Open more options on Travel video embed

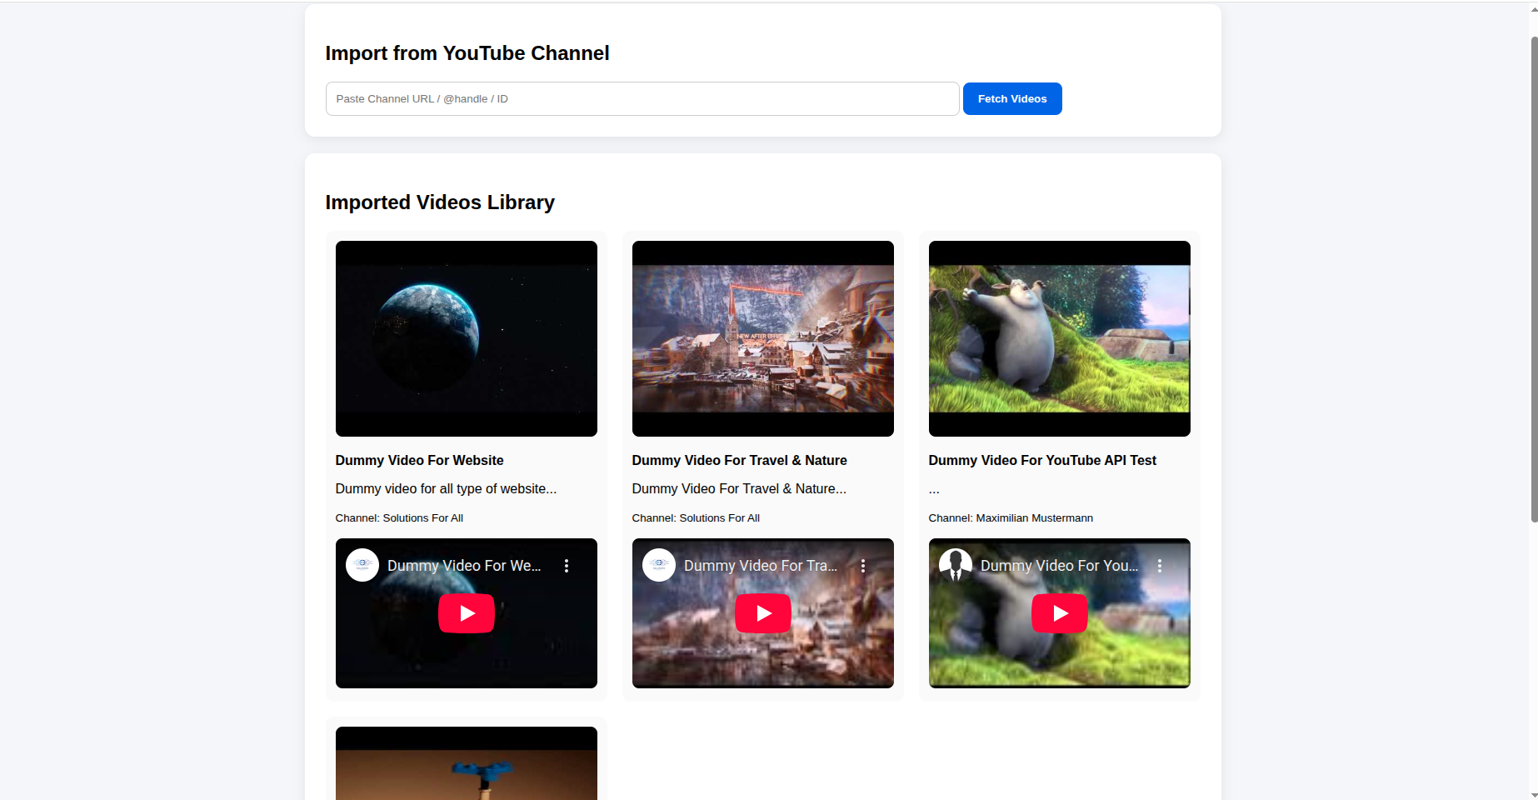[x=863, y=566]
